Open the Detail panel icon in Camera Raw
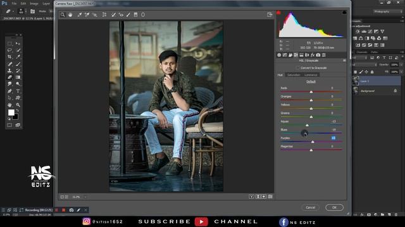The width and height of the screenshot is (405, 227). [x=290, y=55]
